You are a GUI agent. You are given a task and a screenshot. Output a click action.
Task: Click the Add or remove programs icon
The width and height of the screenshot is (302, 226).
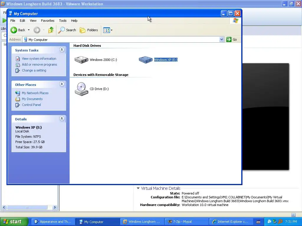pos(18,64)
